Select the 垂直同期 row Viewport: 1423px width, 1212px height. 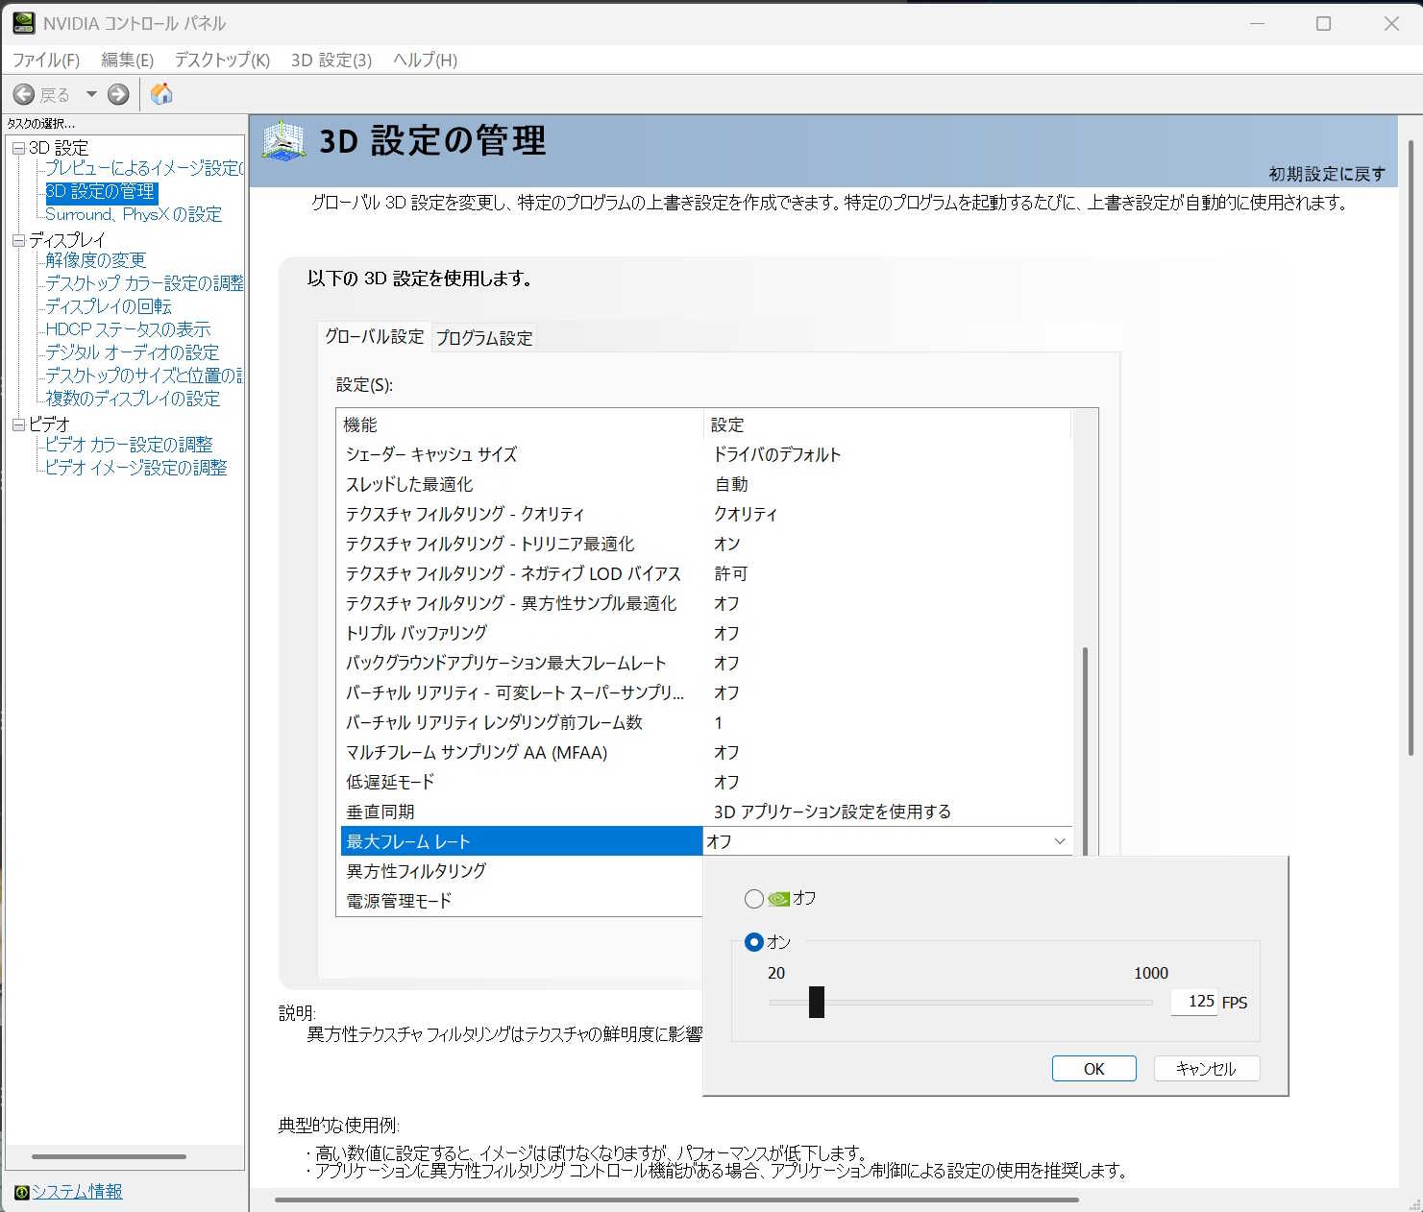pos(706,812)
